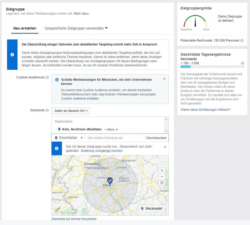
Task: Click the Gib weitere Standorte ein field
Action: [x=114, y=138]
